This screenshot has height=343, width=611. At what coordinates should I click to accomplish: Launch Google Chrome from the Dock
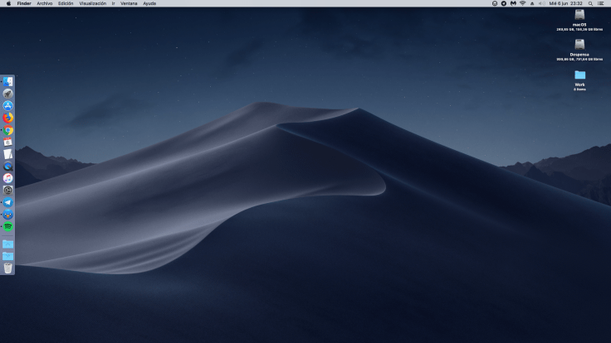[x=7, y=130]
